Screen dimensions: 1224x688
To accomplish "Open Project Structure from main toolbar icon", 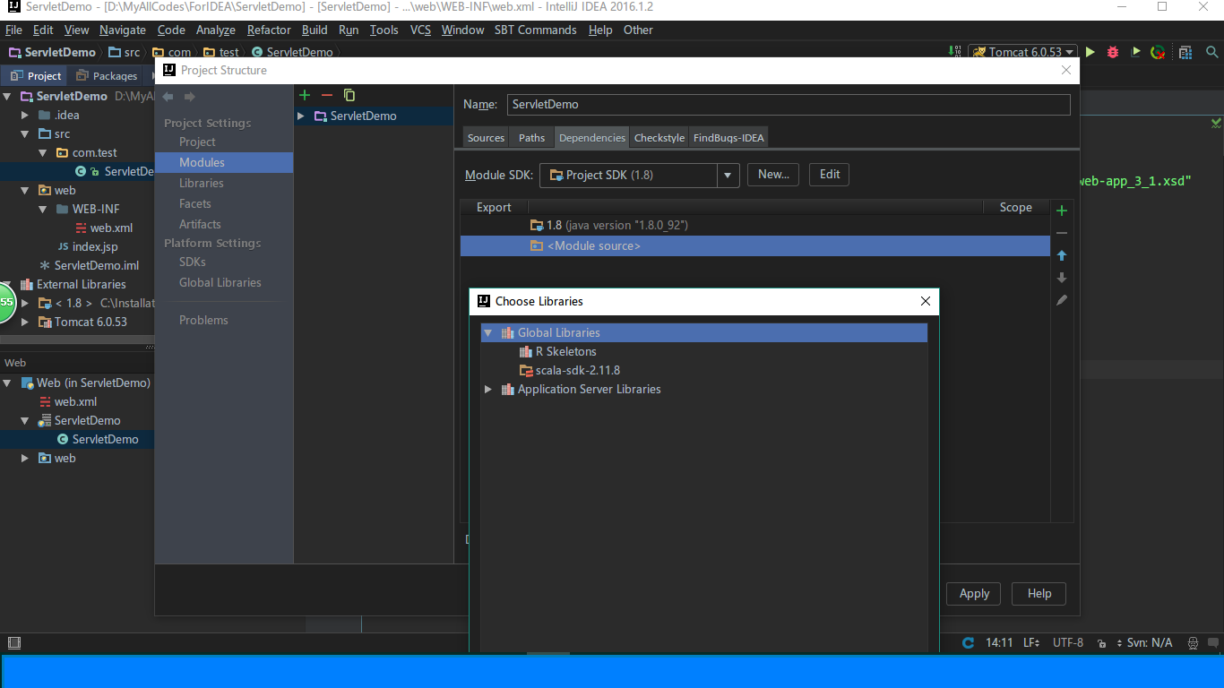I will (x=1185, y=52).
